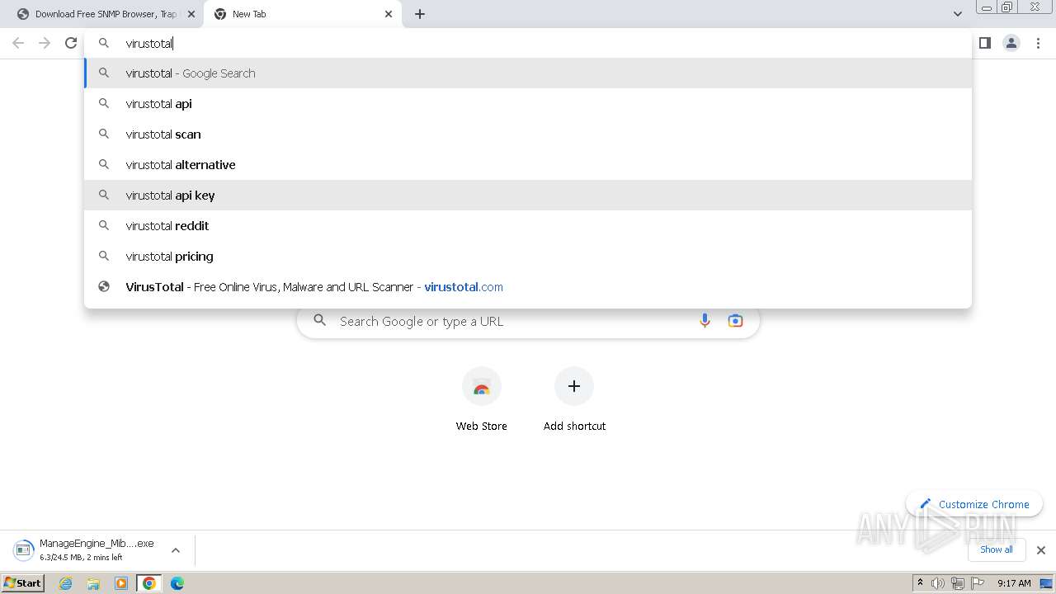
Task: Open the Chrome profile avatar
Action: click(x=1011, y=43)
